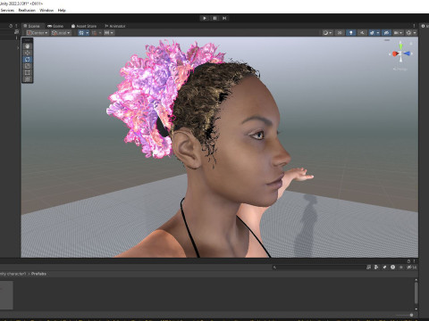Click the Hierarchy panel lock icon
This screenshot has width=429, height=321.
click(11, 26)
